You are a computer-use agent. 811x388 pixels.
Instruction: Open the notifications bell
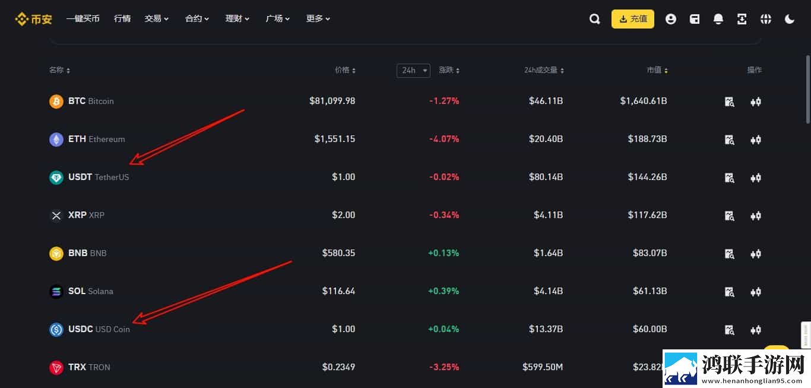click(x=718, y=19)
